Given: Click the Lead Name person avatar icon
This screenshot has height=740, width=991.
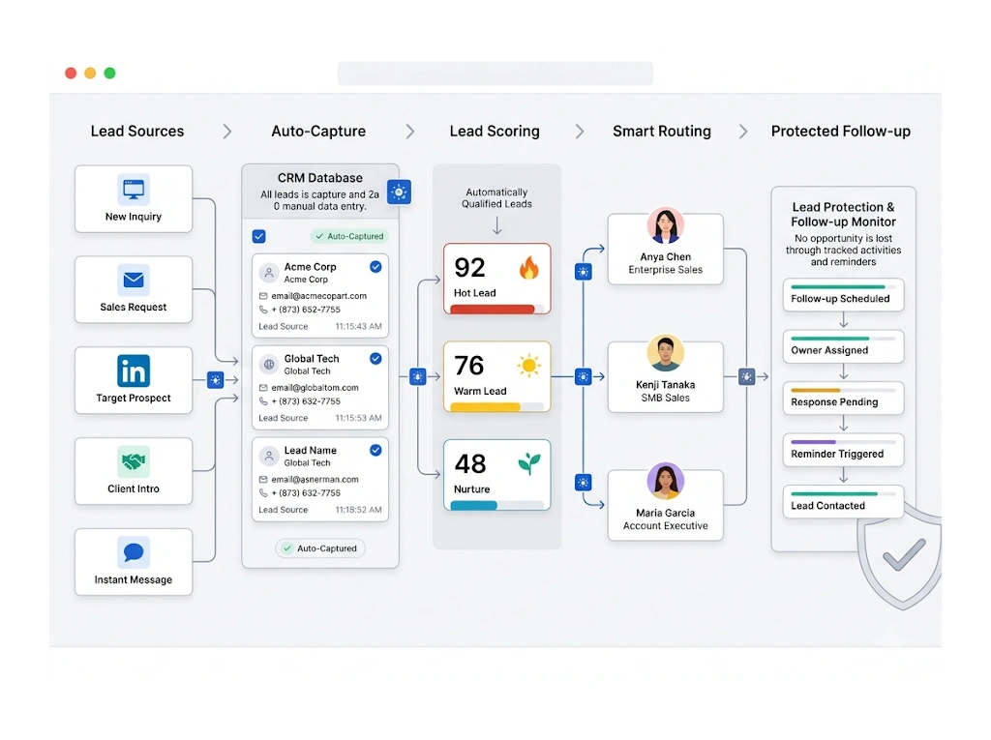Looking at the screenshot, I should tap(269, 457).
